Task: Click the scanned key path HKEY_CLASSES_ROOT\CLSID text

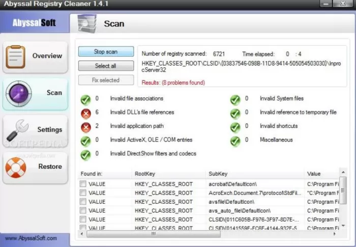Action: (241, 67)
